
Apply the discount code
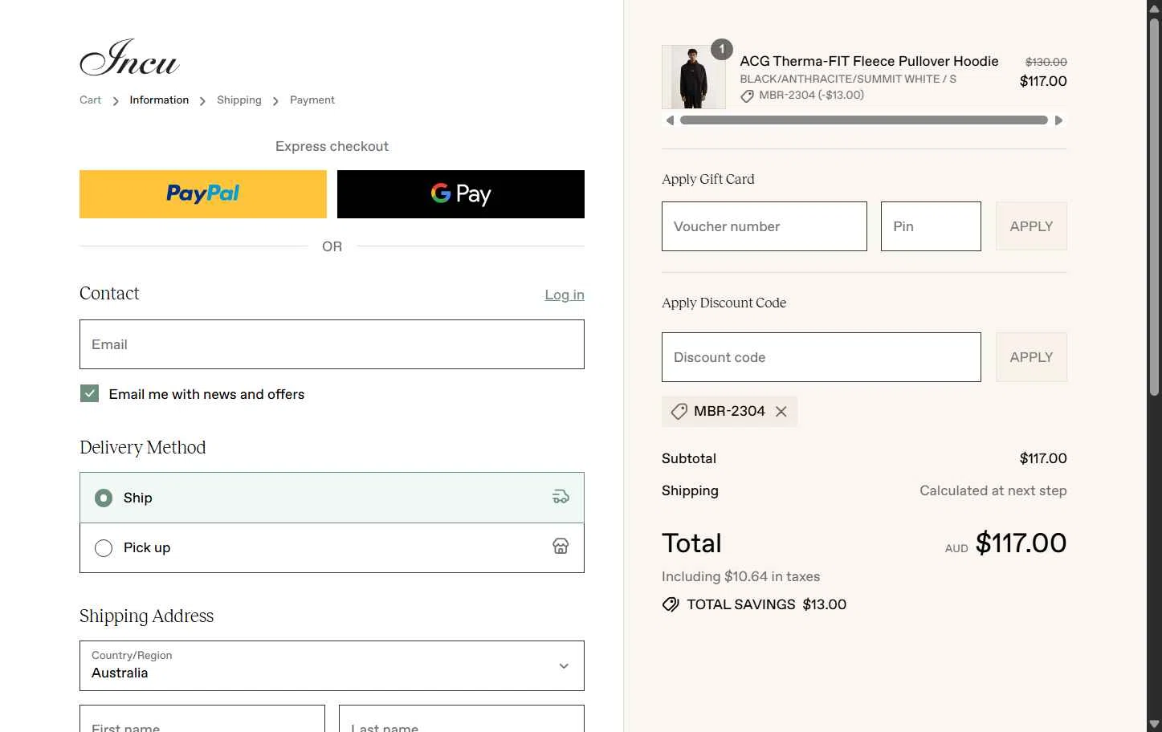click(1031, 357)
